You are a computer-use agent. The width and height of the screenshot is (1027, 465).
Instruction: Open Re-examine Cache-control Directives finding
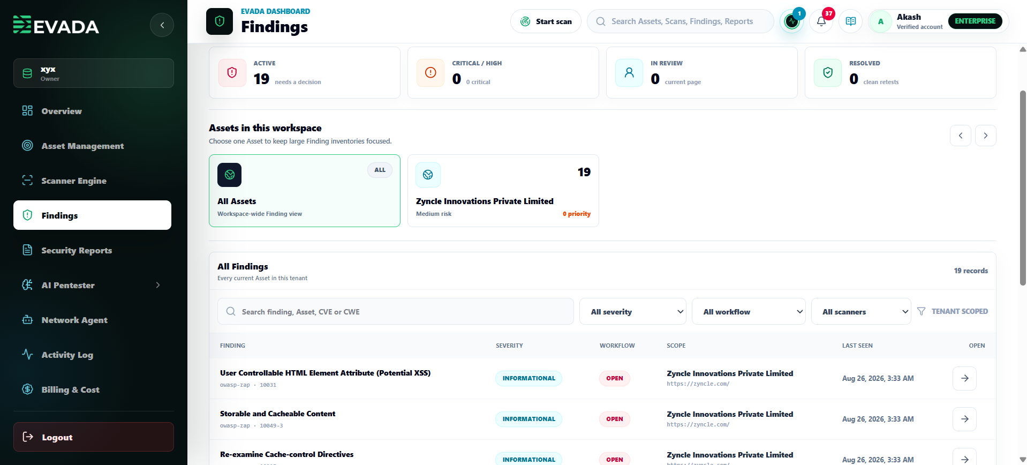(286, 454)
